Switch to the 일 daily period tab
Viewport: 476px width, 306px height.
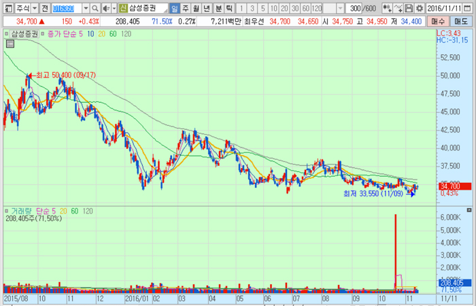pos(175,8)
